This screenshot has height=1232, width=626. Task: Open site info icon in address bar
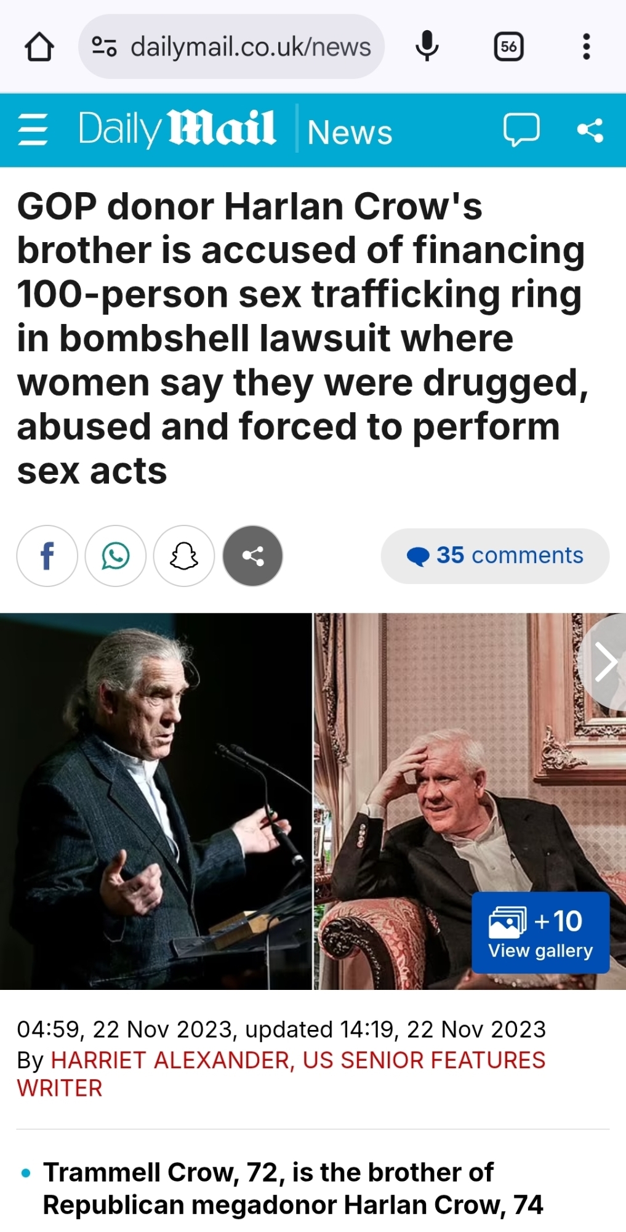click(x=104, y=47)
